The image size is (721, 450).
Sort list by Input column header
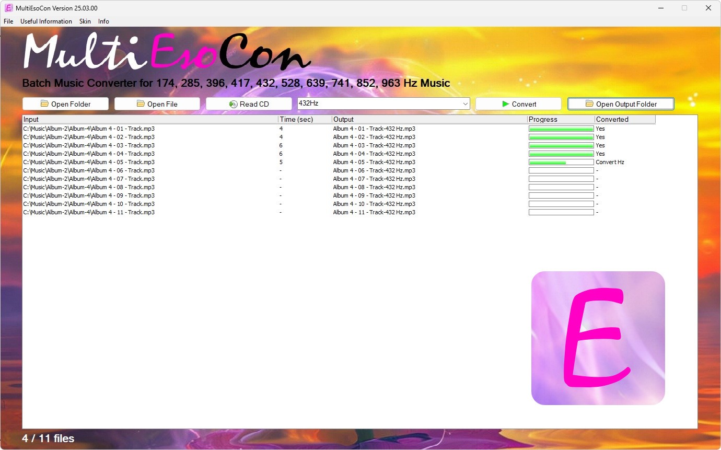click(150, 119)
